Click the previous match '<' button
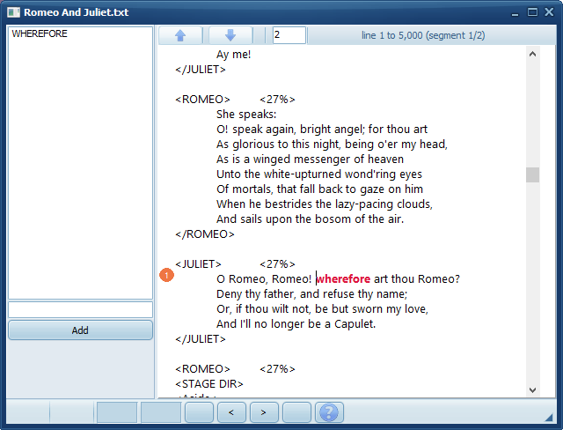Viewport: 563px width, 430px height. (231, 411)
